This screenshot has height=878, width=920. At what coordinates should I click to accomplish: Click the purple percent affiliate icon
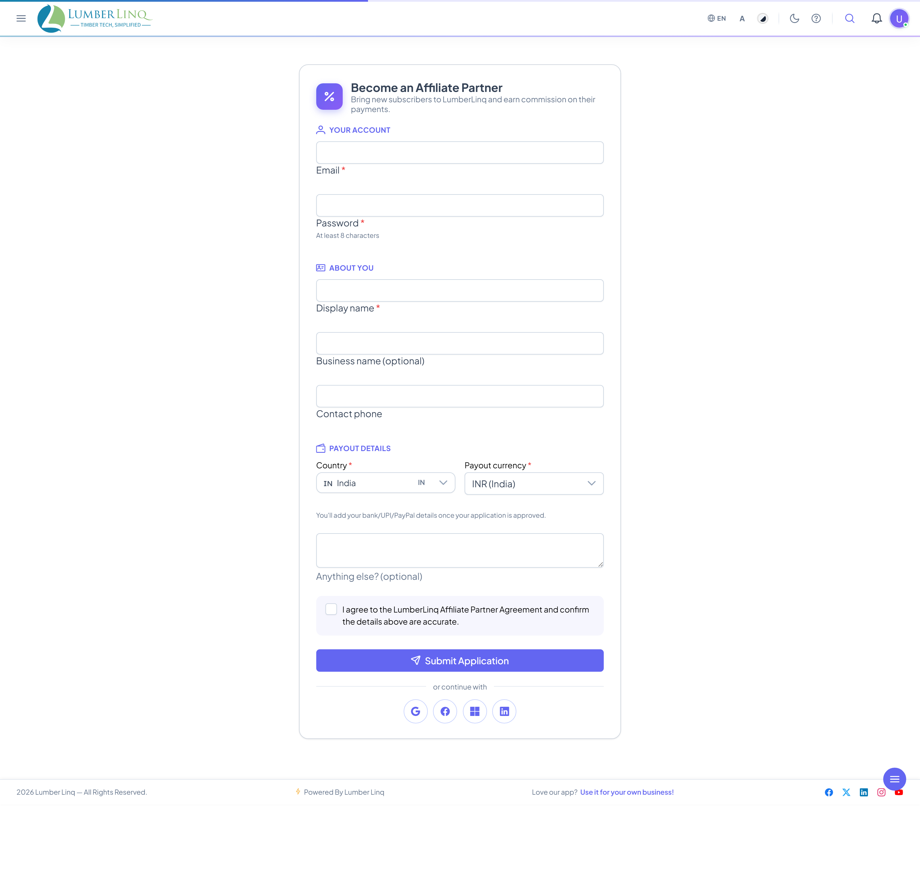point(329,97)
